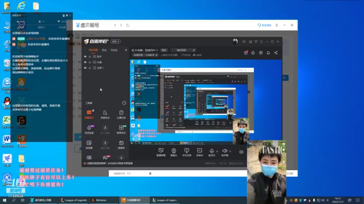
Task: Open Internet Explorer desktop icon at top
Action: (21, 7)
